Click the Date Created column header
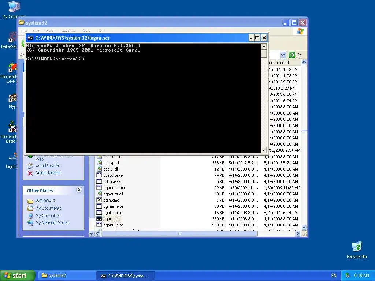The width and height of the screenshot is (375, 281). point(284,63)
